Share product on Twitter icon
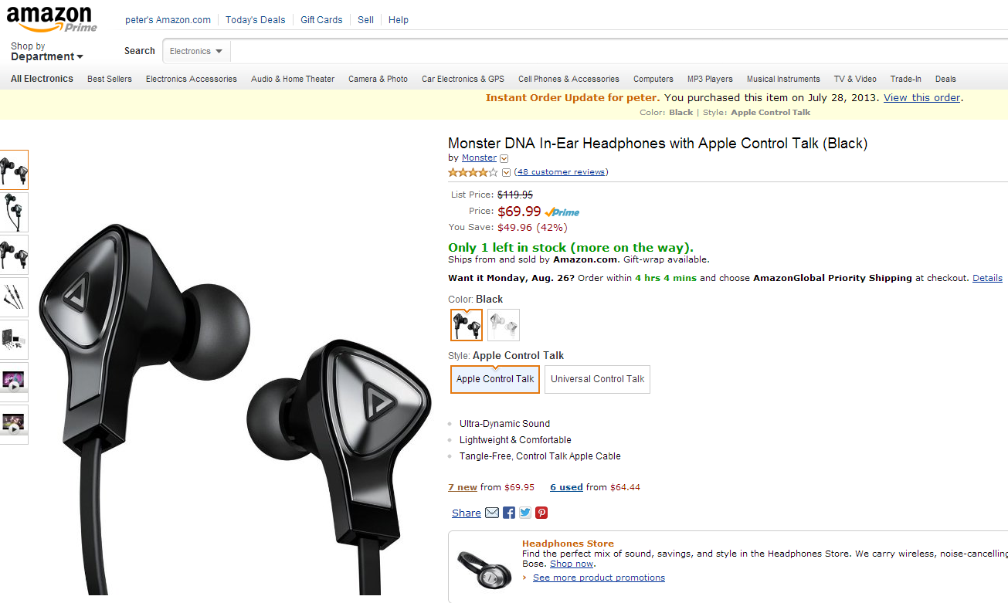Screen dimensions: 1008x603 [525, 513]
